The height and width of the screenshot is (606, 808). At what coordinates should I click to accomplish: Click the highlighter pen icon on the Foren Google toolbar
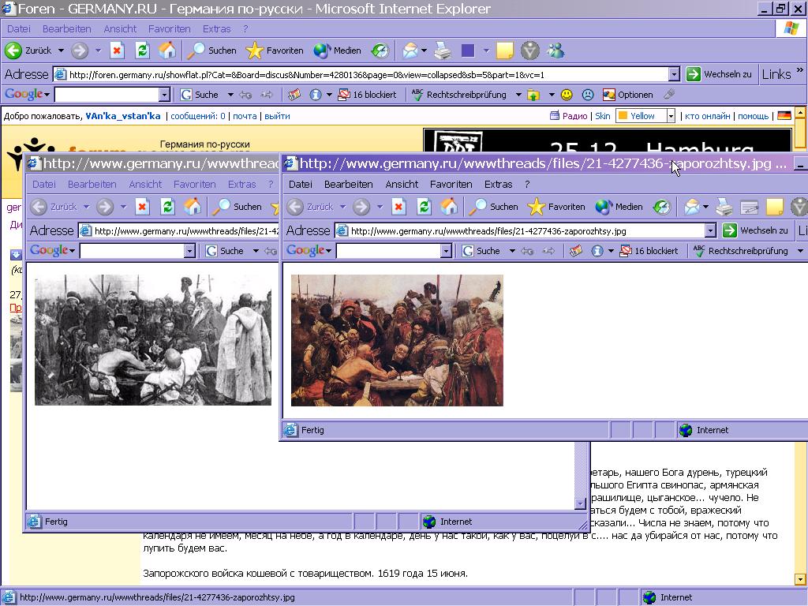point(669,95)
